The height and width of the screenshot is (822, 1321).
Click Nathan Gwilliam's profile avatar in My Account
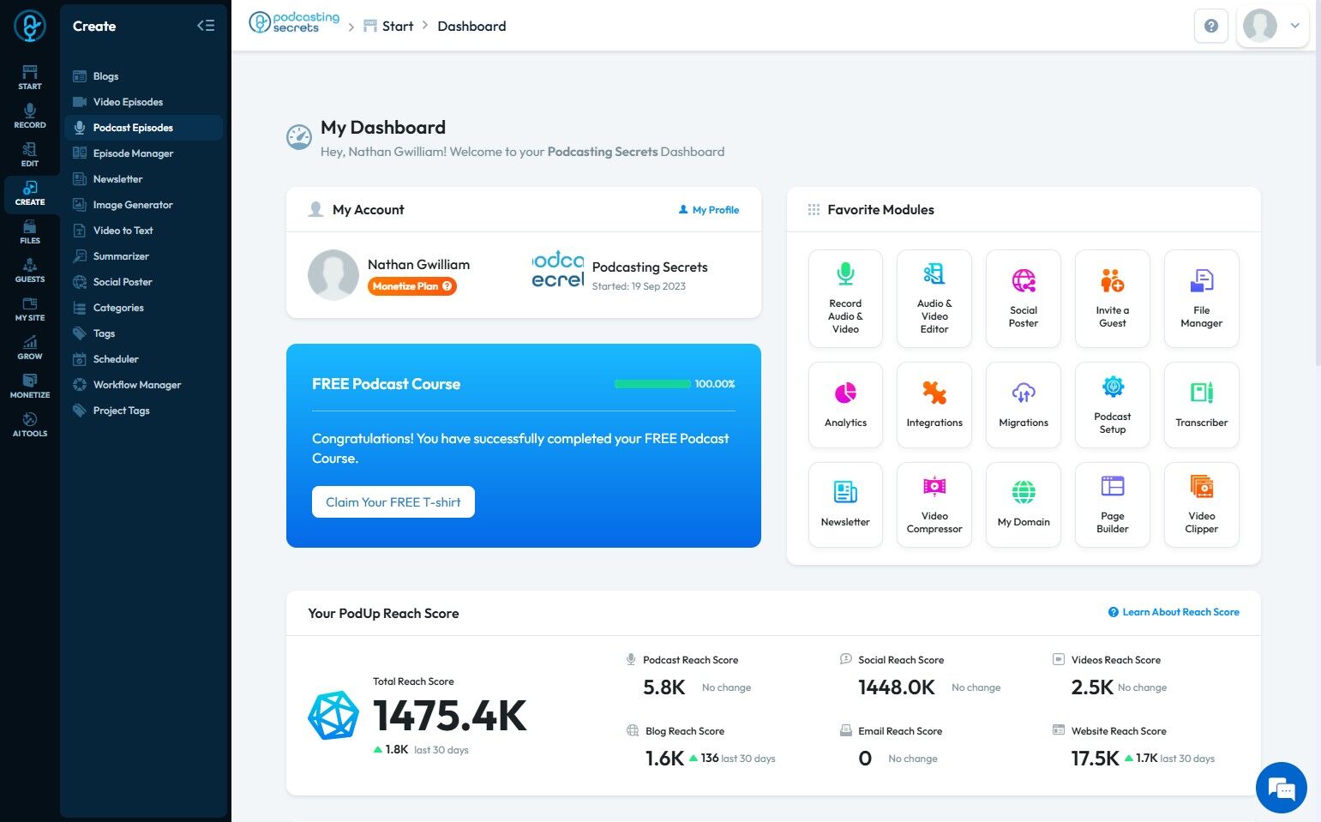[333, 275]
